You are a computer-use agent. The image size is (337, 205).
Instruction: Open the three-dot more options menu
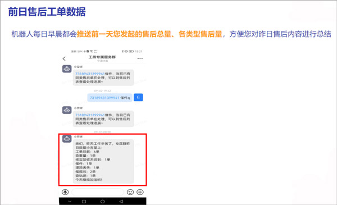(140, 58)
